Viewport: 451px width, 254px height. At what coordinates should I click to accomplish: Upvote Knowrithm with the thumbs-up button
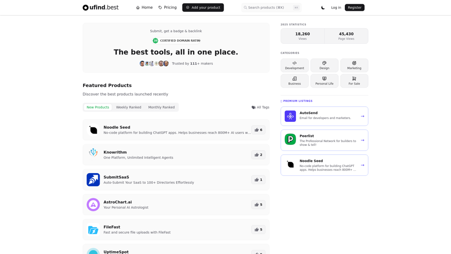pos(258,155)
